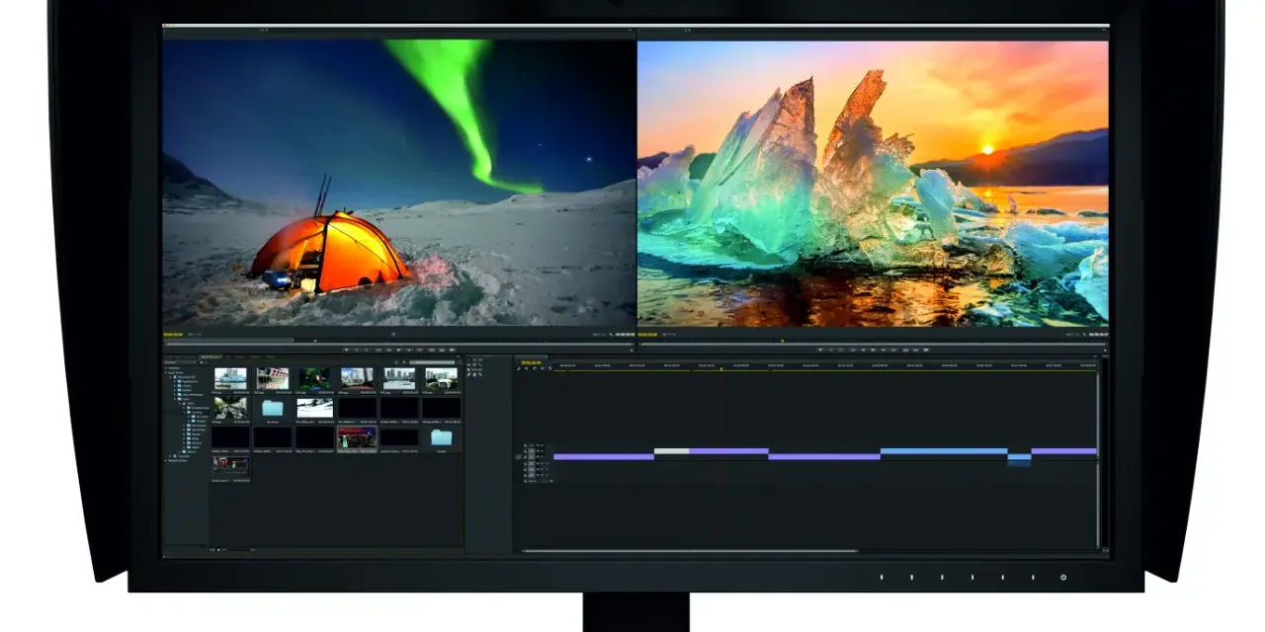Screen dimensions: 1265x632
Task: Click the monitor's power button
Action: [1063, 577]
